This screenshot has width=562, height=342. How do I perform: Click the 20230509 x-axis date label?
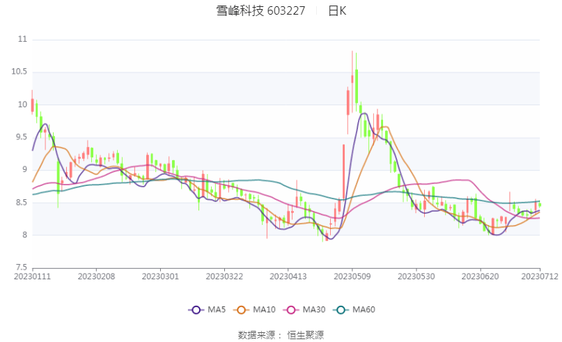(x=352, y=277)
